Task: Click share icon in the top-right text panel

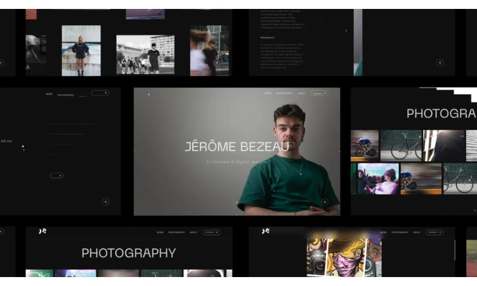Action: 439,62
